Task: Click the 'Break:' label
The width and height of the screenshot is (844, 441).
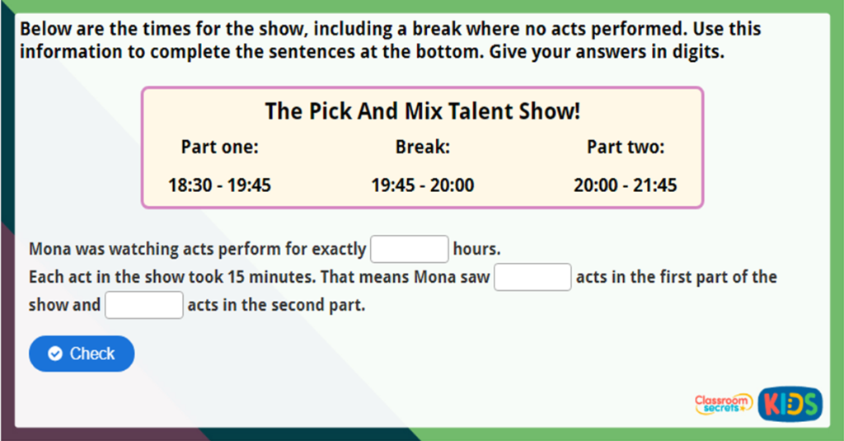Action: click(423, 148)
